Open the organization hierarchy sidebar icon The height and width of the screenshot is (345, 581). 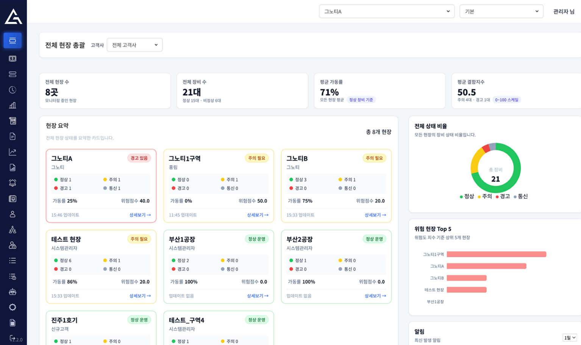(12, 229)
